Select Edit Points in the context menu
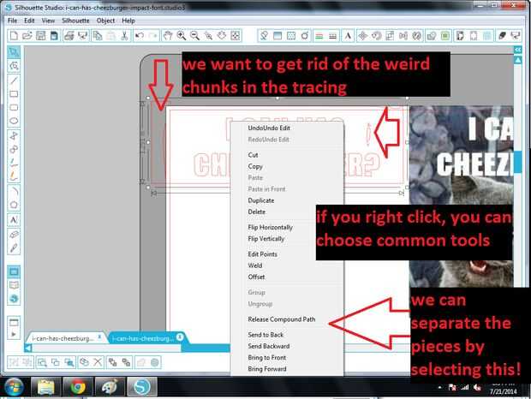Image resolution: width=531 pixels, height=399 pixels. click(x=262, y=254)
